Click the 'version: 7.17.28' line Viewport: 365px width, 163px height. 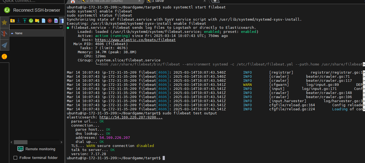click(x=89, y=154)
